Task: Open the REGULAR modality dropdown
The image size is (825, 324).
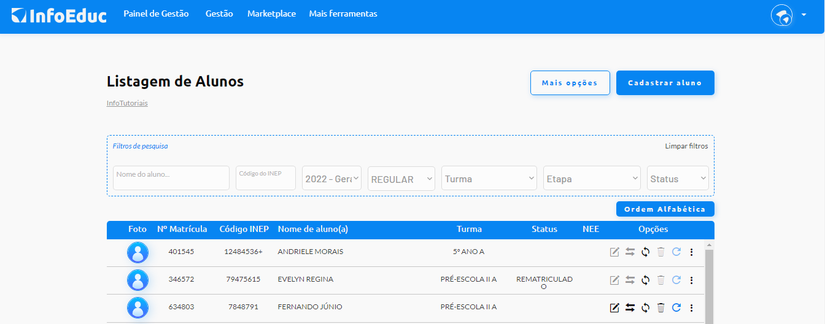Action: tap(401, 178)
